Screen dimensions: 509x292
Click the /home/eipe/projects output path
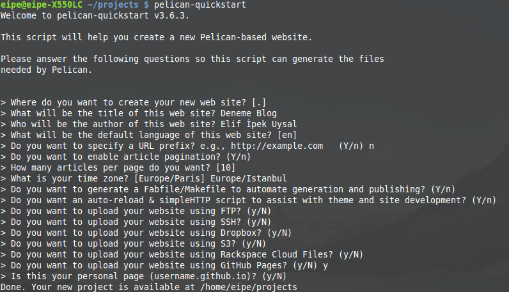pyautogui.click(x=249, y=287)
